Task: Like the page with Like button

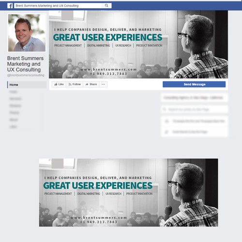Action: (x=59, y=84)
